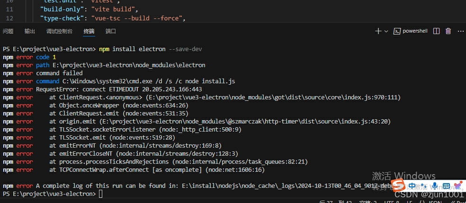The image size is (466, 203).
Task: Toggle Sogou Chinese/English mode 中 button
Action: point(412,186)
